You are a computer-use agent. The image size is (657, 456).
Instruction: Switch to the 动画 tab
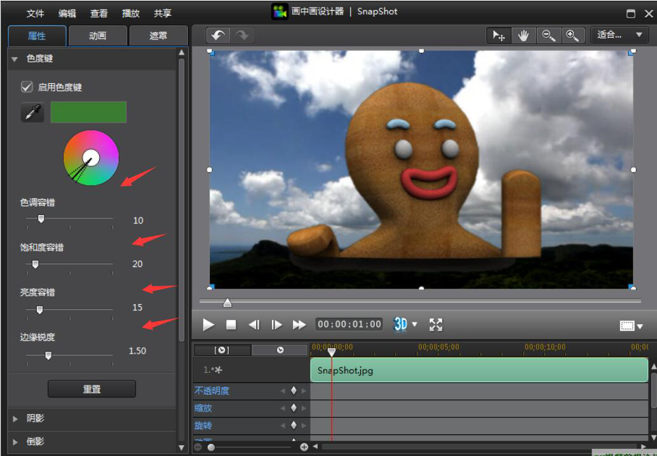click(98, 36)
